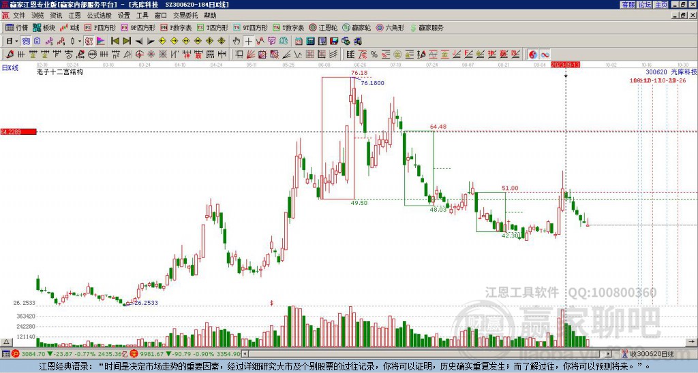This screenshot has height=373, width=698.
Task: Open the P四方形 square tool
Action: (x=100, y=27)
